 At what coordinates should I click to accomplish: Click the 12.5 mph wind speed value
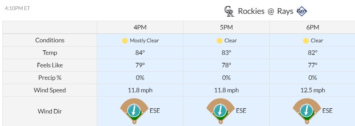click(x=313, y=90)
